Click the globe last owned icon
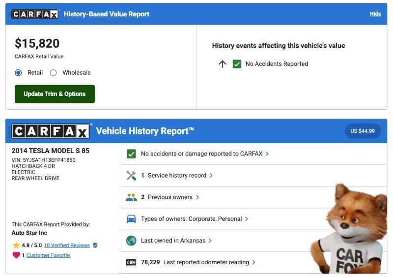This screenshot has width=393, height=278. coord(131,241)
